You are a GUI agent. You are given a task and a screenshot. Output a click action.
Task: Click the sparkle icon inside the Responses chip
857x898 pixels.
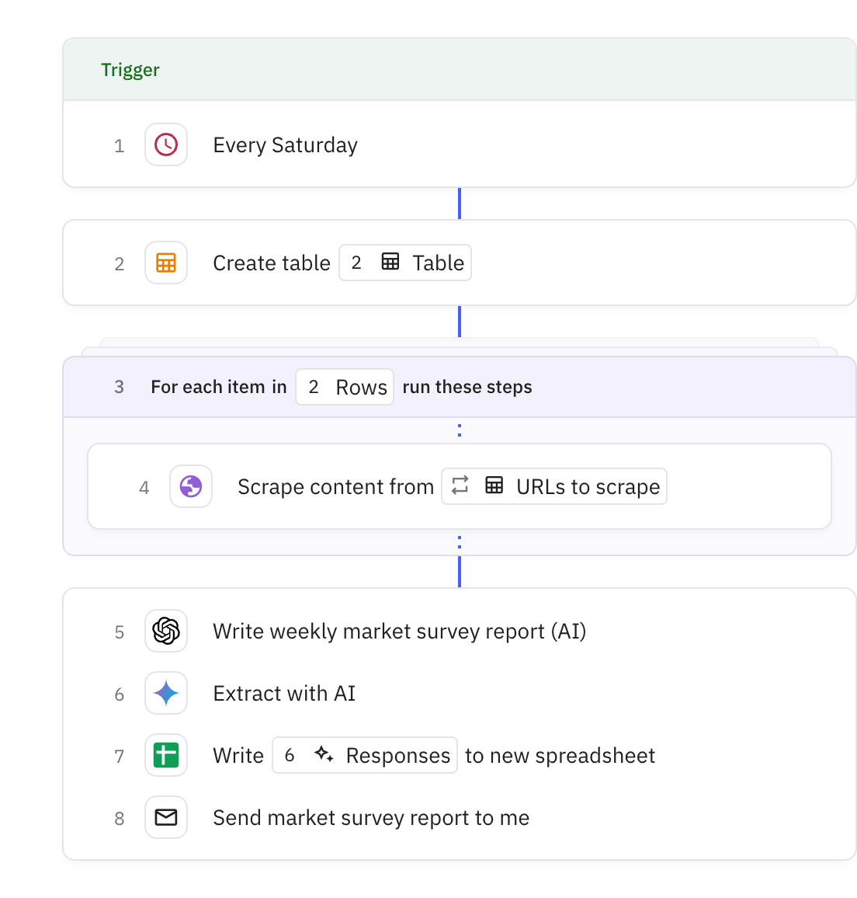(x=325, y=755)
